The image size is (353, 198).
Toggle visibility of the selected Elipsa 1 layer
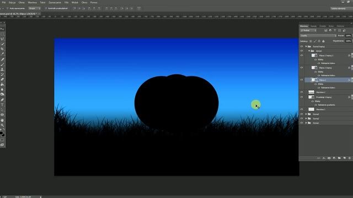pos(302,80)
